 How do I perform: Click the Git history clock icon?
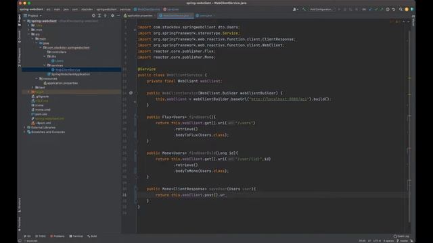388,9
